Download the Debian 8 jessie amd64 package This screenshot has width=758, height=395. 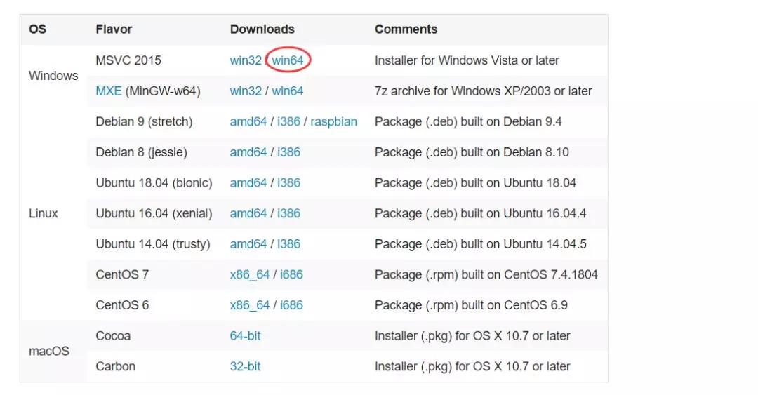coord(248,152)
